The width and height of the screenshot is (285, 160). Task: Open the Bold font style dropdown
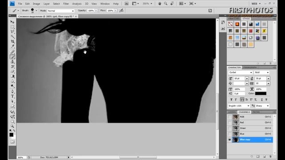261,72
